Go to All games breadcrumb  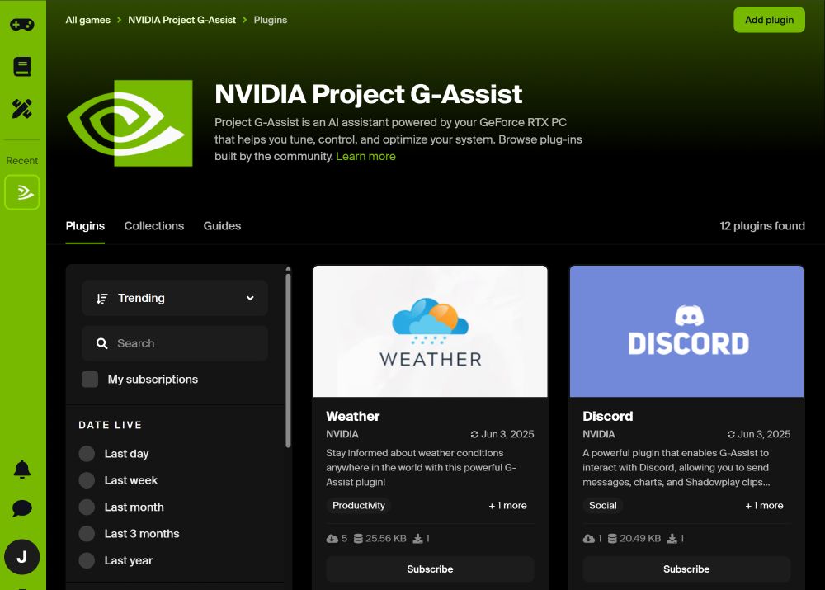(88, 20)
